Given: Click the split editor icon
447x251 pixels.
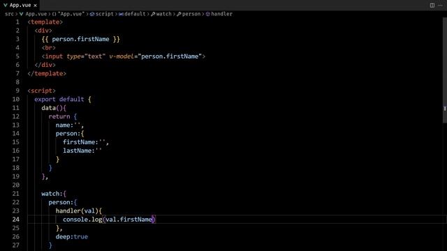Looking at the screenshot, I should [432, 5].
